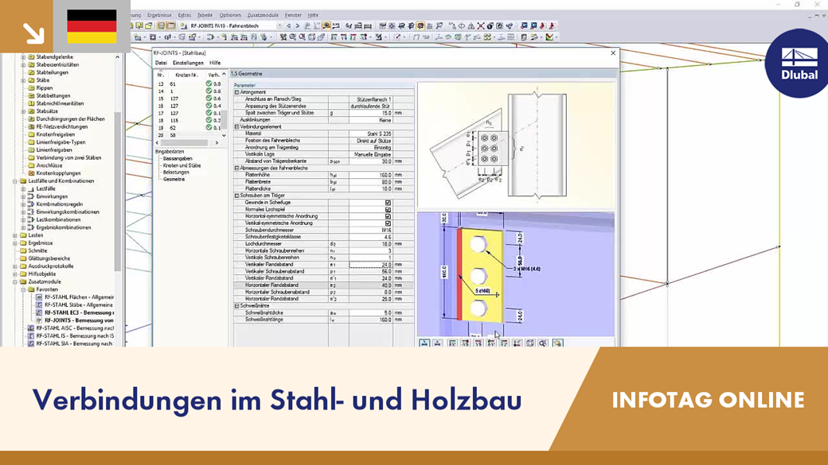This screenshot has height=465, width=828.
Task: Go to previous module case arrow
Action: (288, 25)
